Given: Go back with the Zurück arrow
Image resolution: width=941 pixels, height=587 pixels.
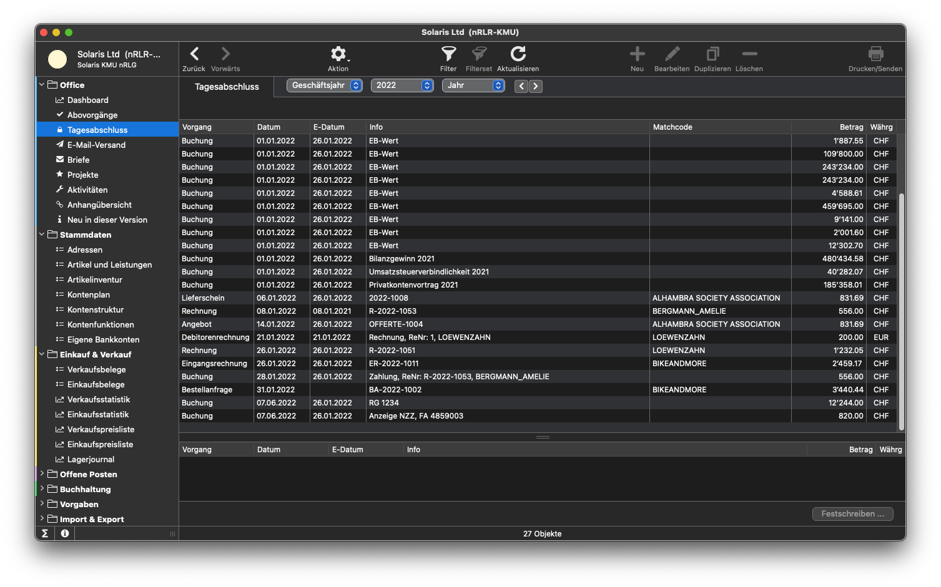Looking at the screenshot, I should [x=194, y=54].
